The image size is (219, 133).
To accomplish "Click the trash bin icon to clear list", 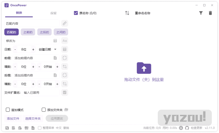I will [210, 13].
